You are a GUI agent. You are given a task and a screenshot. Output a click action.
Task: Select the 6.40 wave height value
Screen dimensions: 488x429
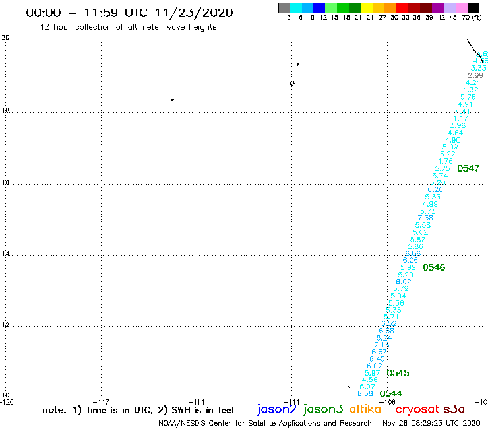coord(377,359)
